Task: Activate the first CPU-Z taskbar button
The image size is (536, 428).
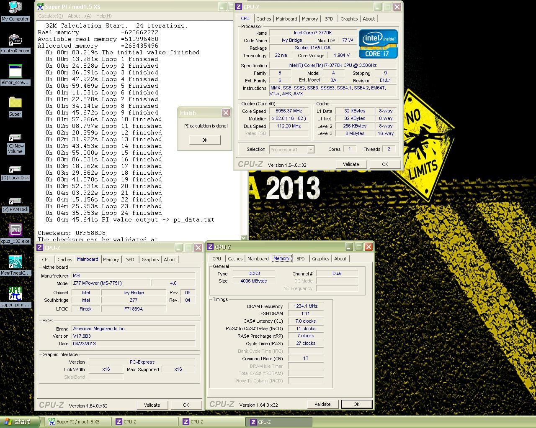Action: (x=144, y=422)
